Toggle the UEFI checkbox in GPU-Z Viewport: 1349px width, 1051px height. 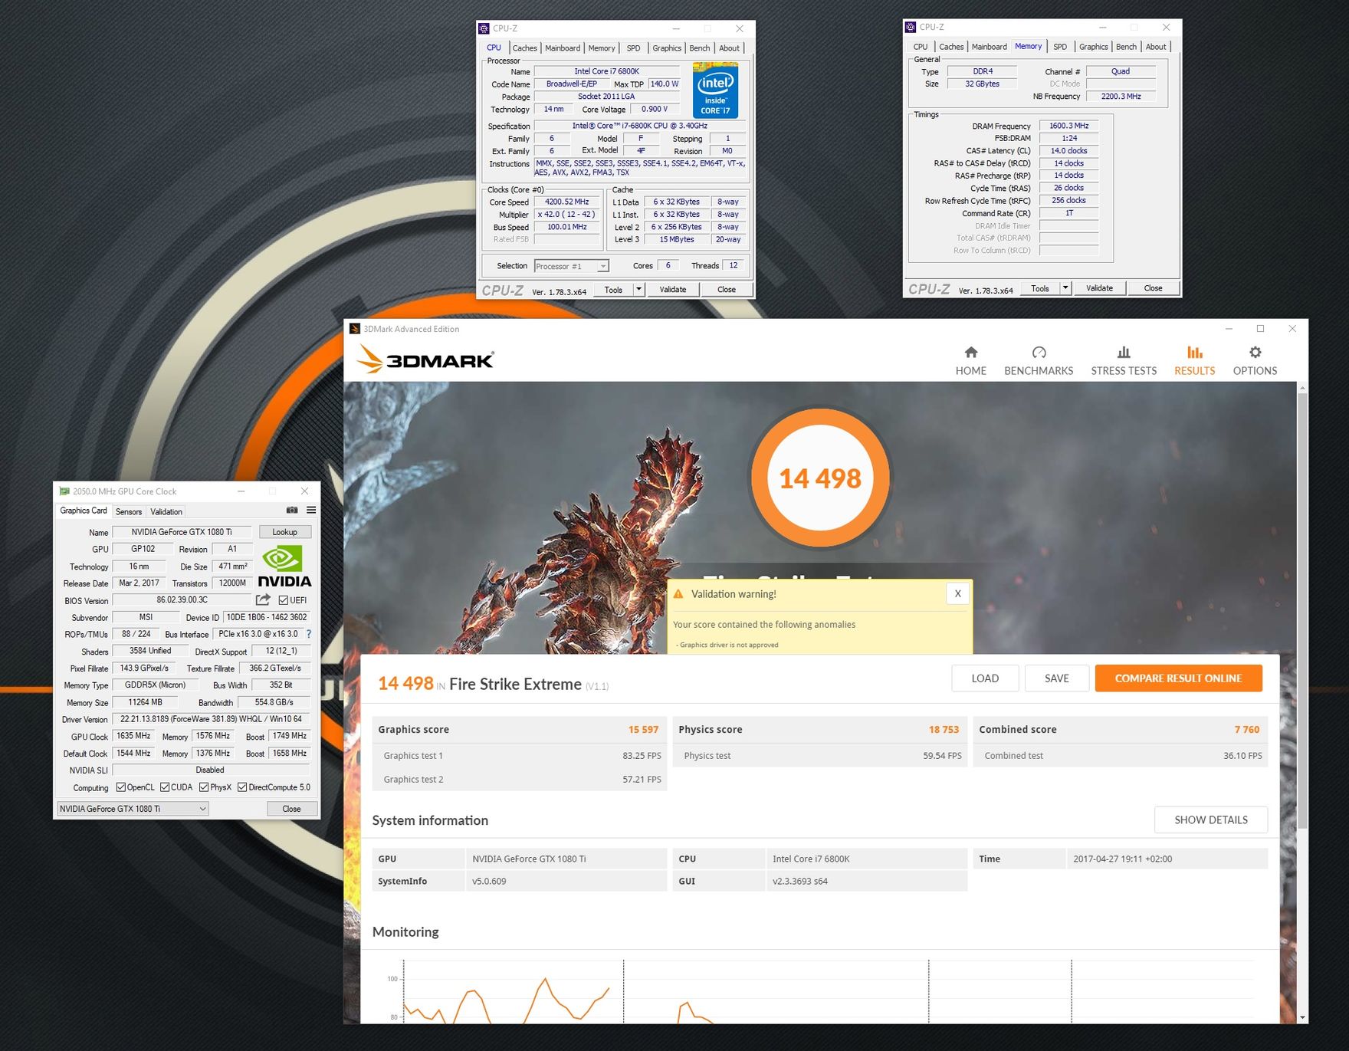284,600
